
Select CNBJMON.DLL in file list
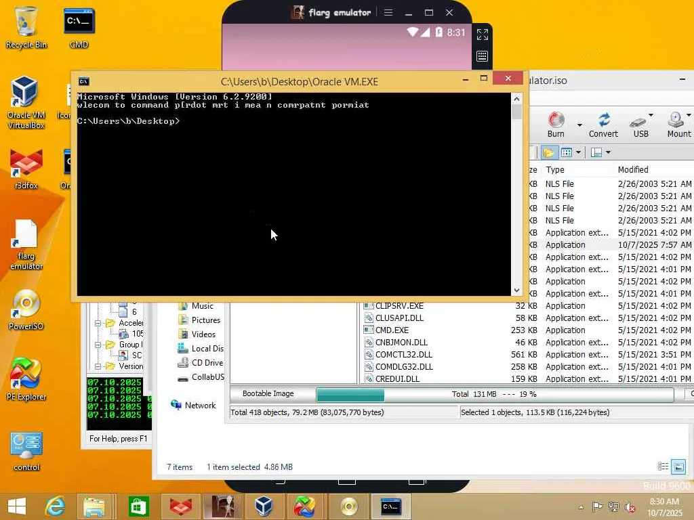[x=401, y=342]
